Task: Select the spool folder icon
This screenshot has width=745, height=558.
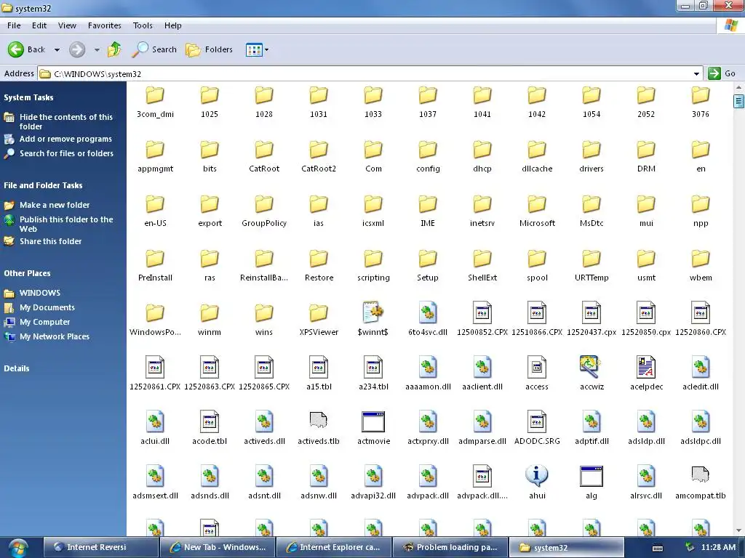Action: pos(537,259)
